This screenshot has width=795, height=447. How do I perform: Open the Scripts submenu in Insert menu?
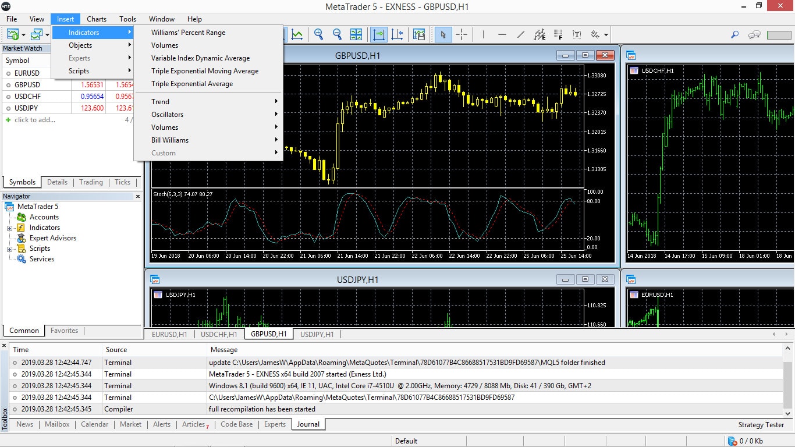tap(93, 71)
